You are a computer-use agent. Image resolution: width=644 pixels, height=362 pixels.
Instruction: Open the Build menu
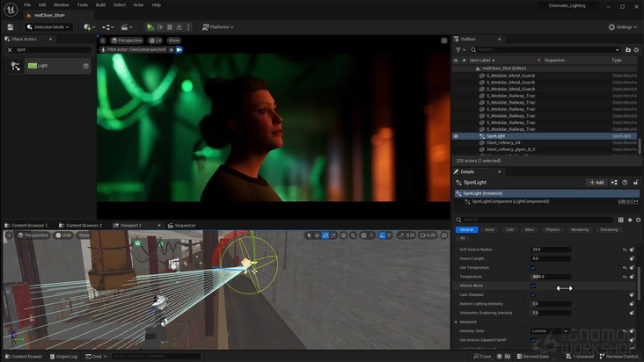pyautogui.click(x=99, y=4)
